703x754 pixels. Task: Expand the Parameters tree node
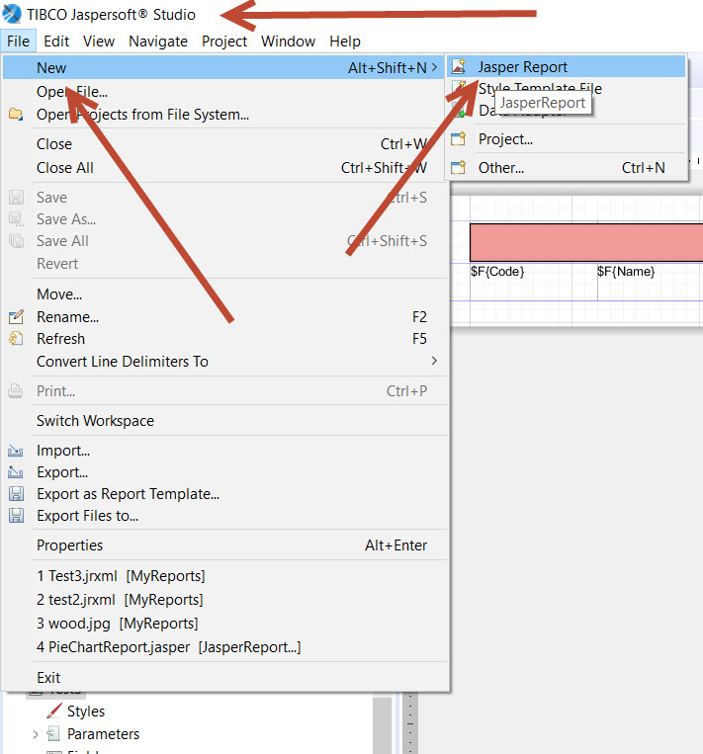[36, 734]
